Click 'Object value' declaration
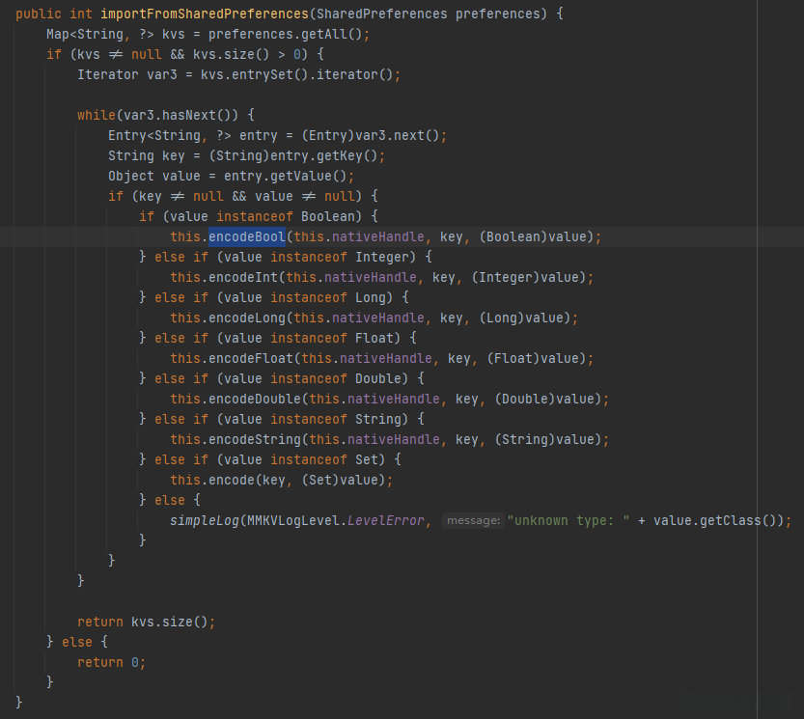The image size is (804, 719). point(153,177)
